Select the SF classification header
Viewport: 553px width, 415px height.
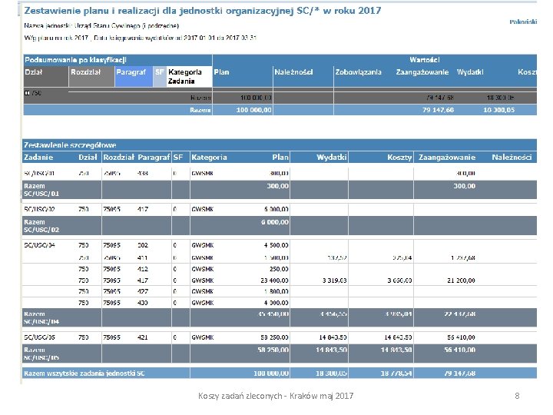pos(160,76)
